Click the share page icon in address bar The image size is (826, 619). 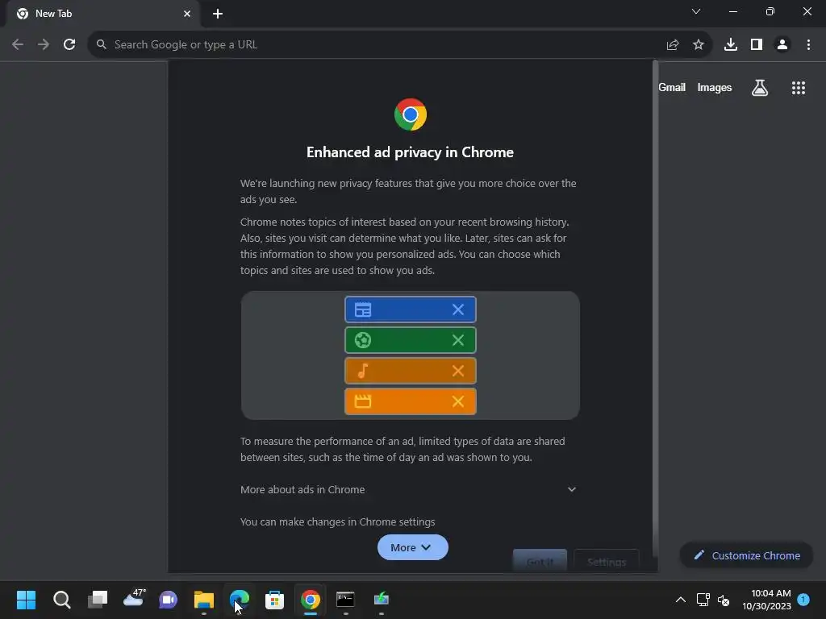click(x=673, y=45)
